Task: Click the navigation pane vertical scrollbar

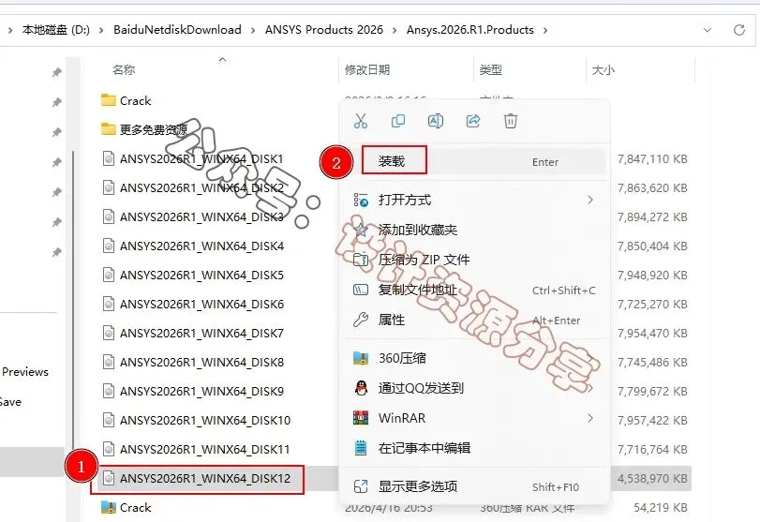Action: point(73,301)
